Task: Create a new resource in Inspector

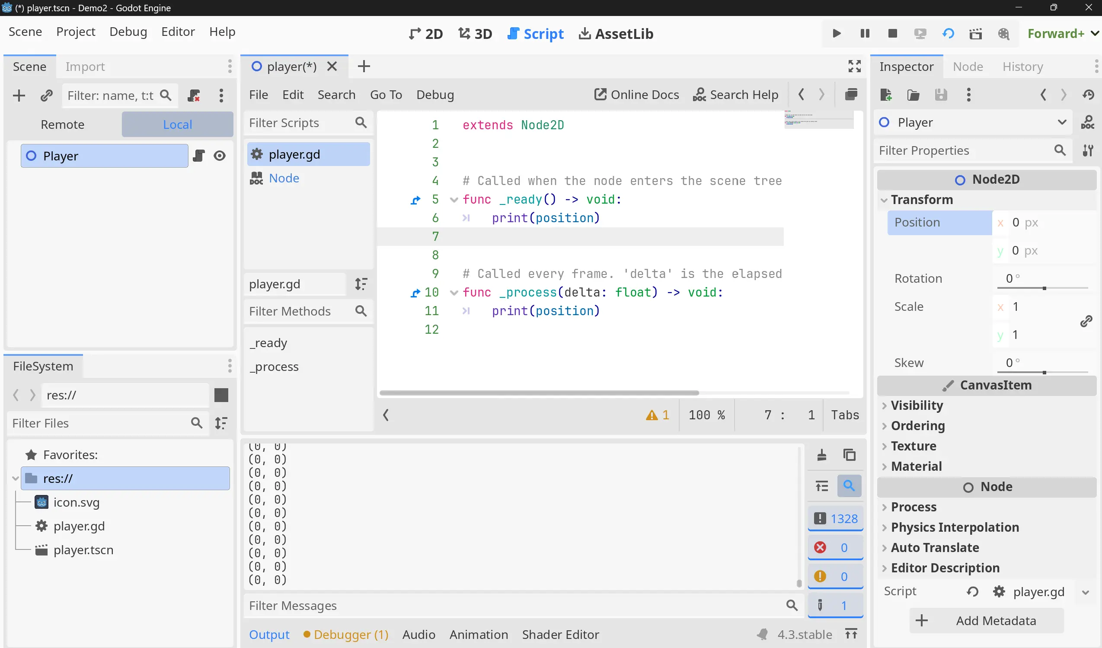Action: coord(886,94)
